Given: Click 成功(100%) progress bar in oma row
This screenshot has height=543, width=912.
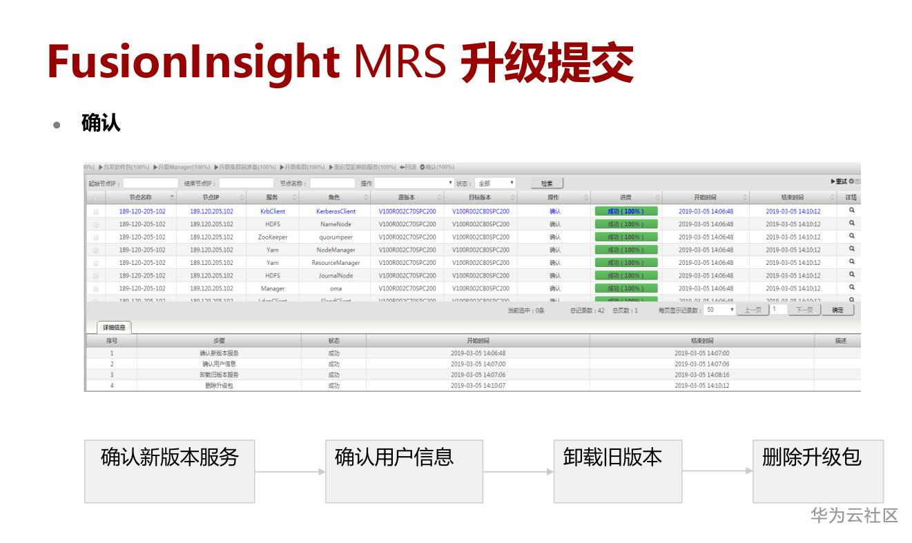Looking at the screenshot, I should coord(625,288).
